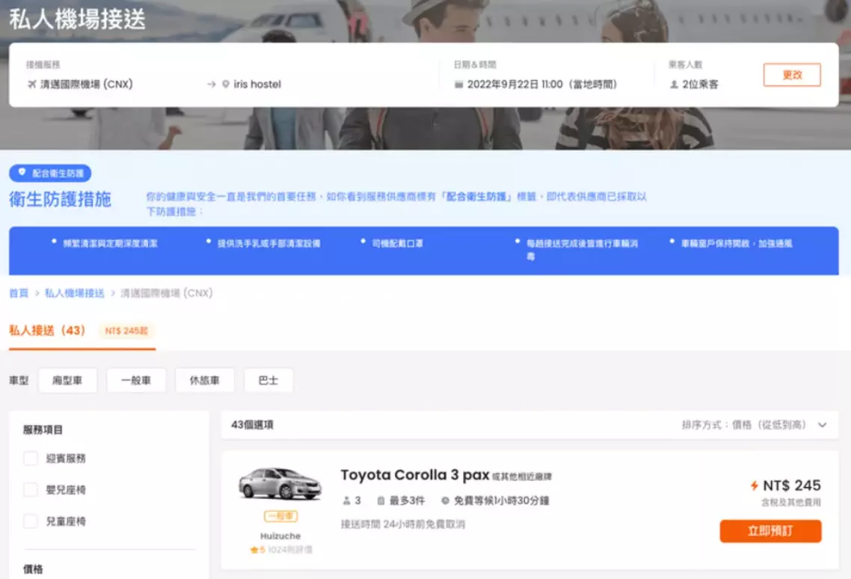Check the 兒童座椅 filter option

31,521
